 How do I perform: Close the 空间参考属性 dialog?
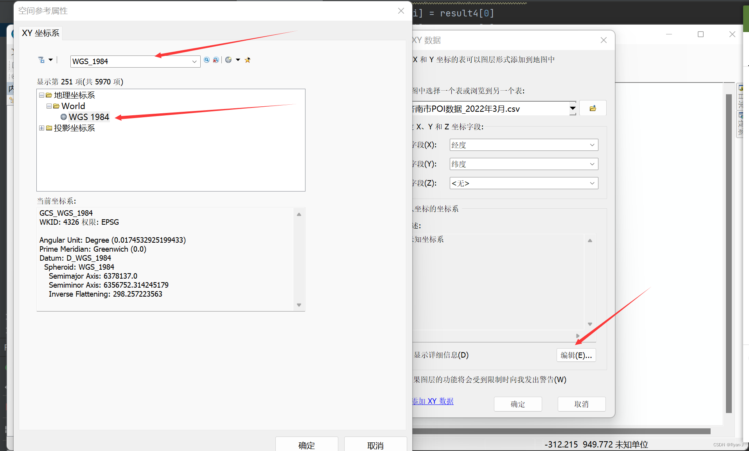coord(401,11)
